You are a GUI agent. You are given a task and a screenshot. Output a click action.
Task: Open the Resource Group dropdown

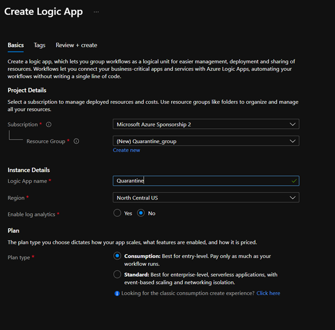(206, 141)
